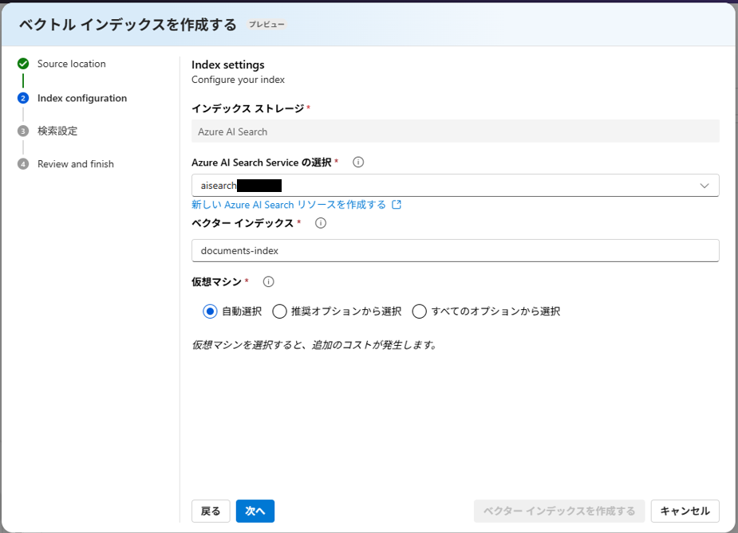
Task: Cancel the dialog with キャンセル
Action: [x=685, y=511]
